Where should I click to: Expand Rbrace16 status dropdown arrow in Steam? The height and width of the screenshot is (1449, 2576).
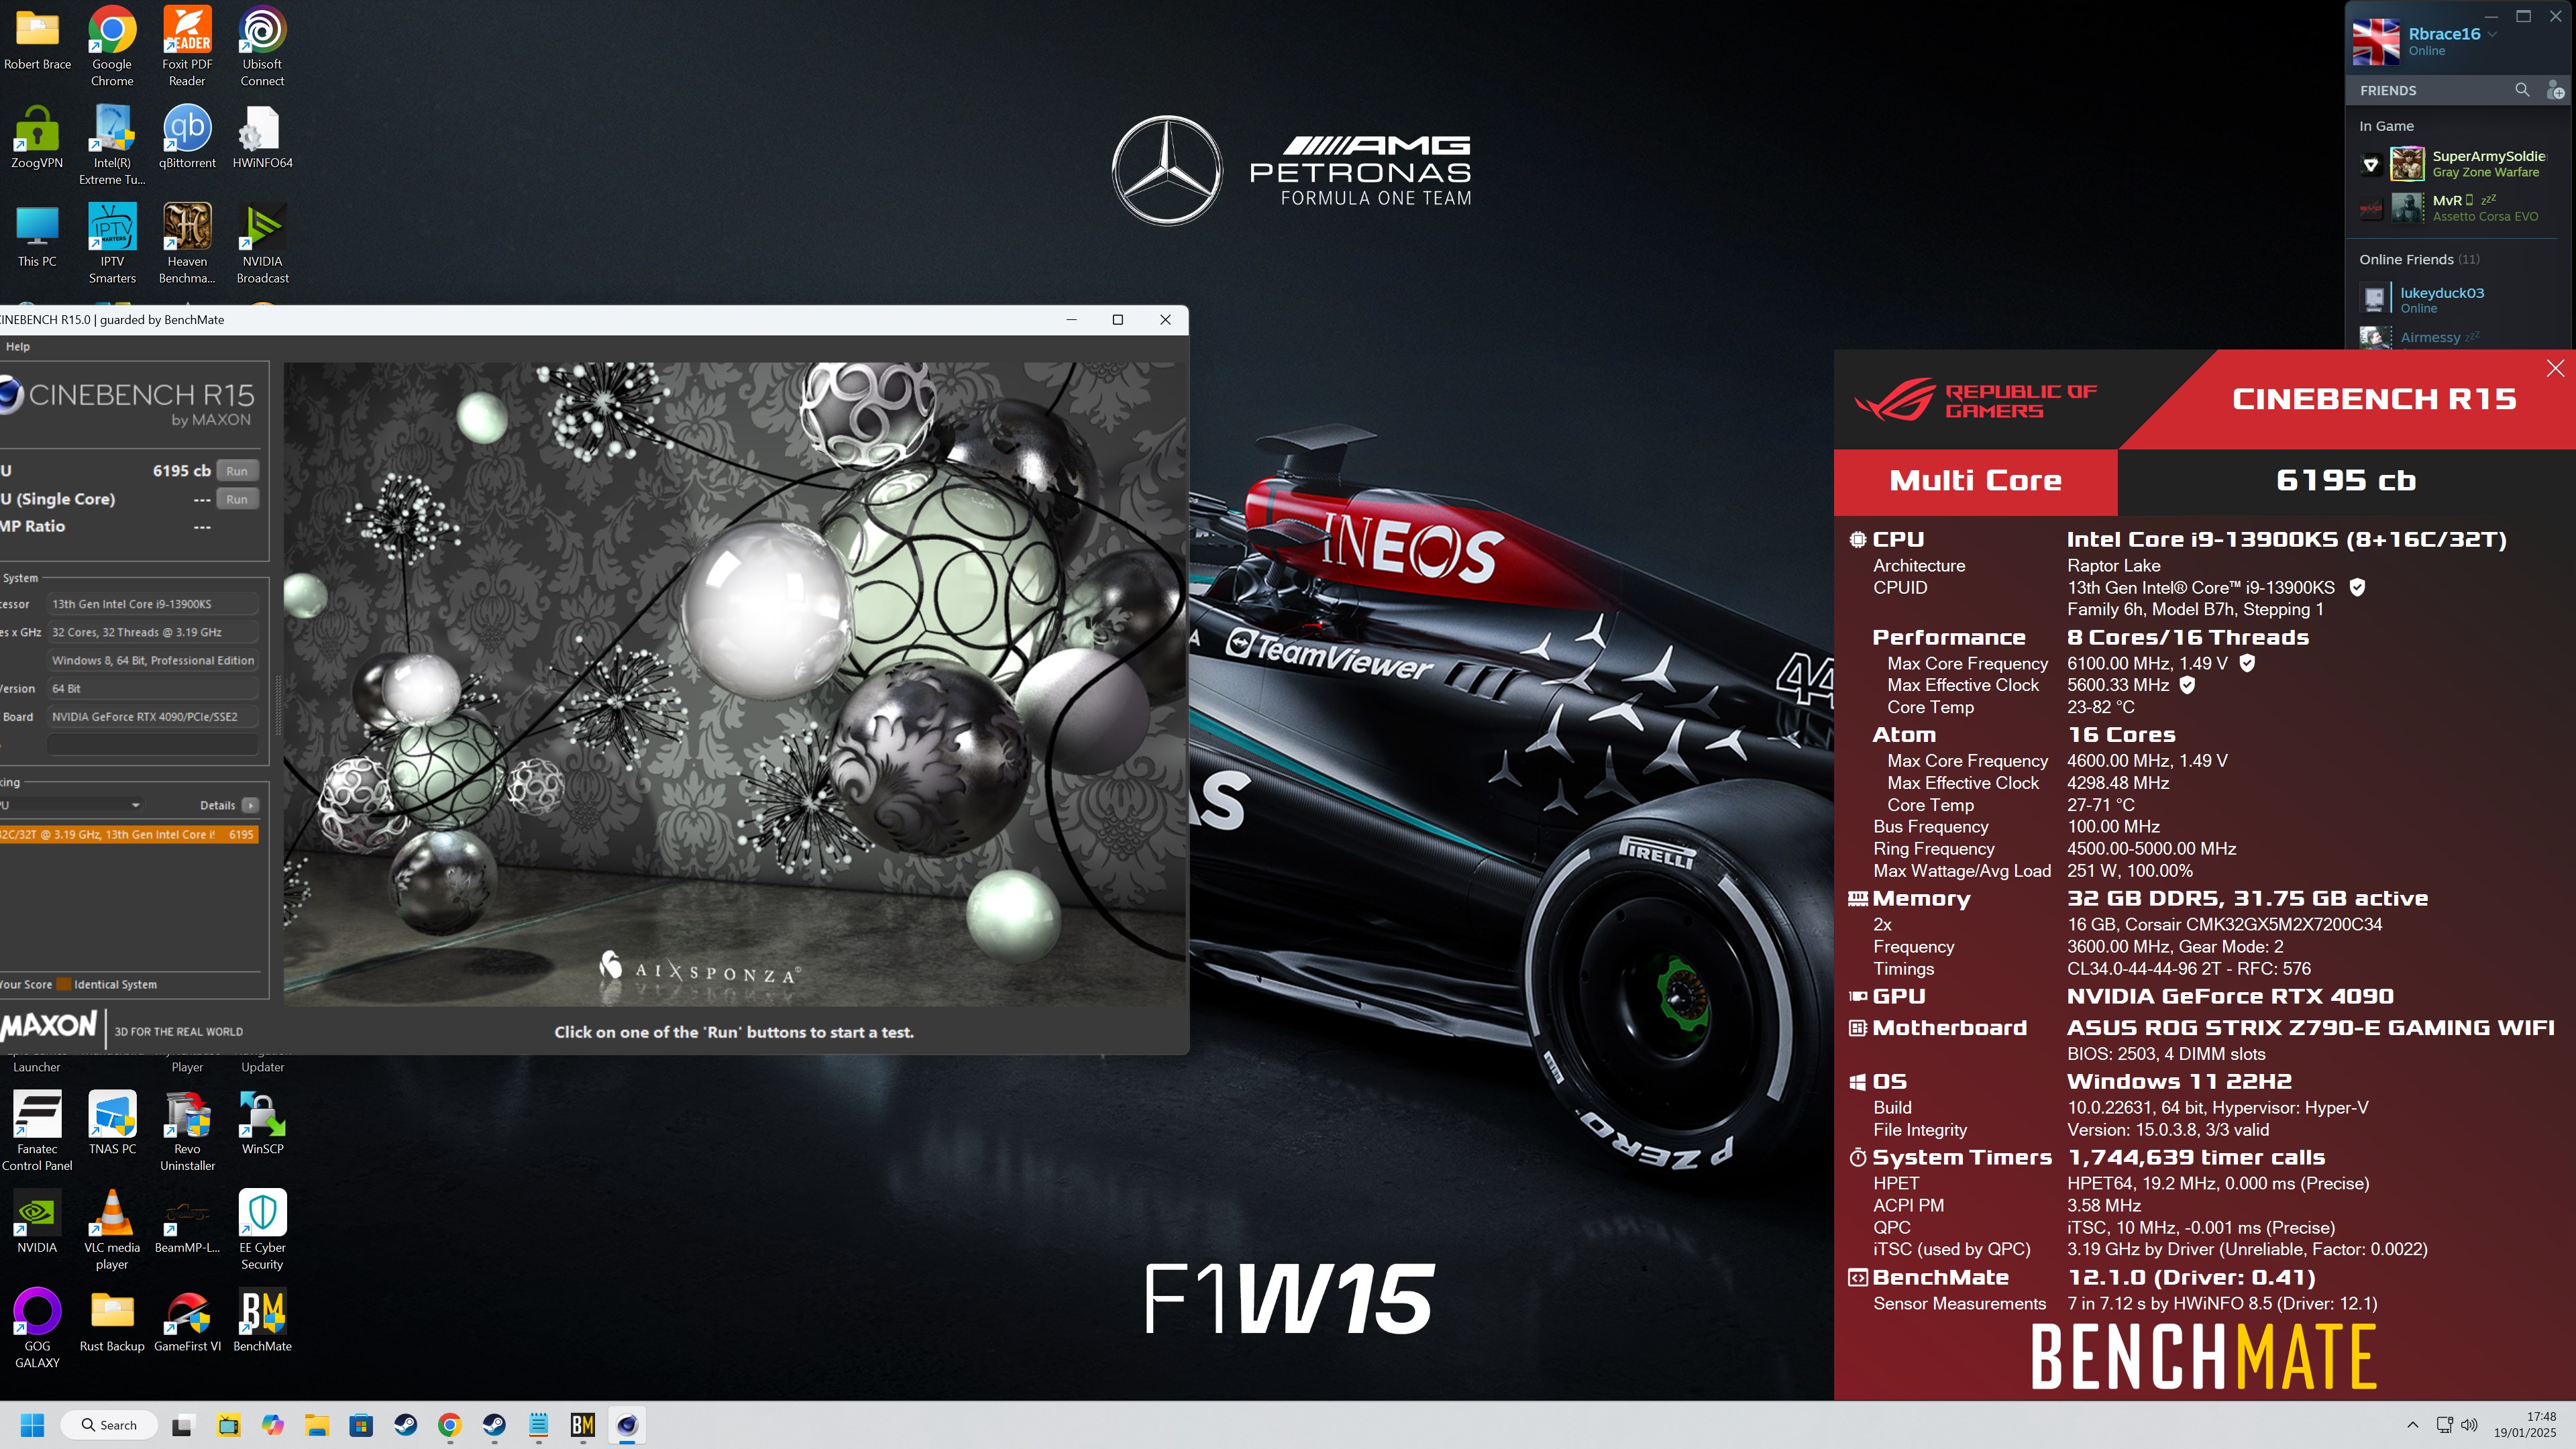coord(2492,34)
